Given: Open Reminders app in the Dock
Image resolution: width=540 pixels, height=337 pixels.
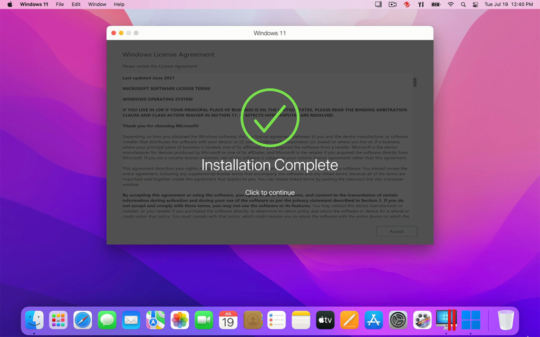Looking at the screenshot, I should (276, 320).
